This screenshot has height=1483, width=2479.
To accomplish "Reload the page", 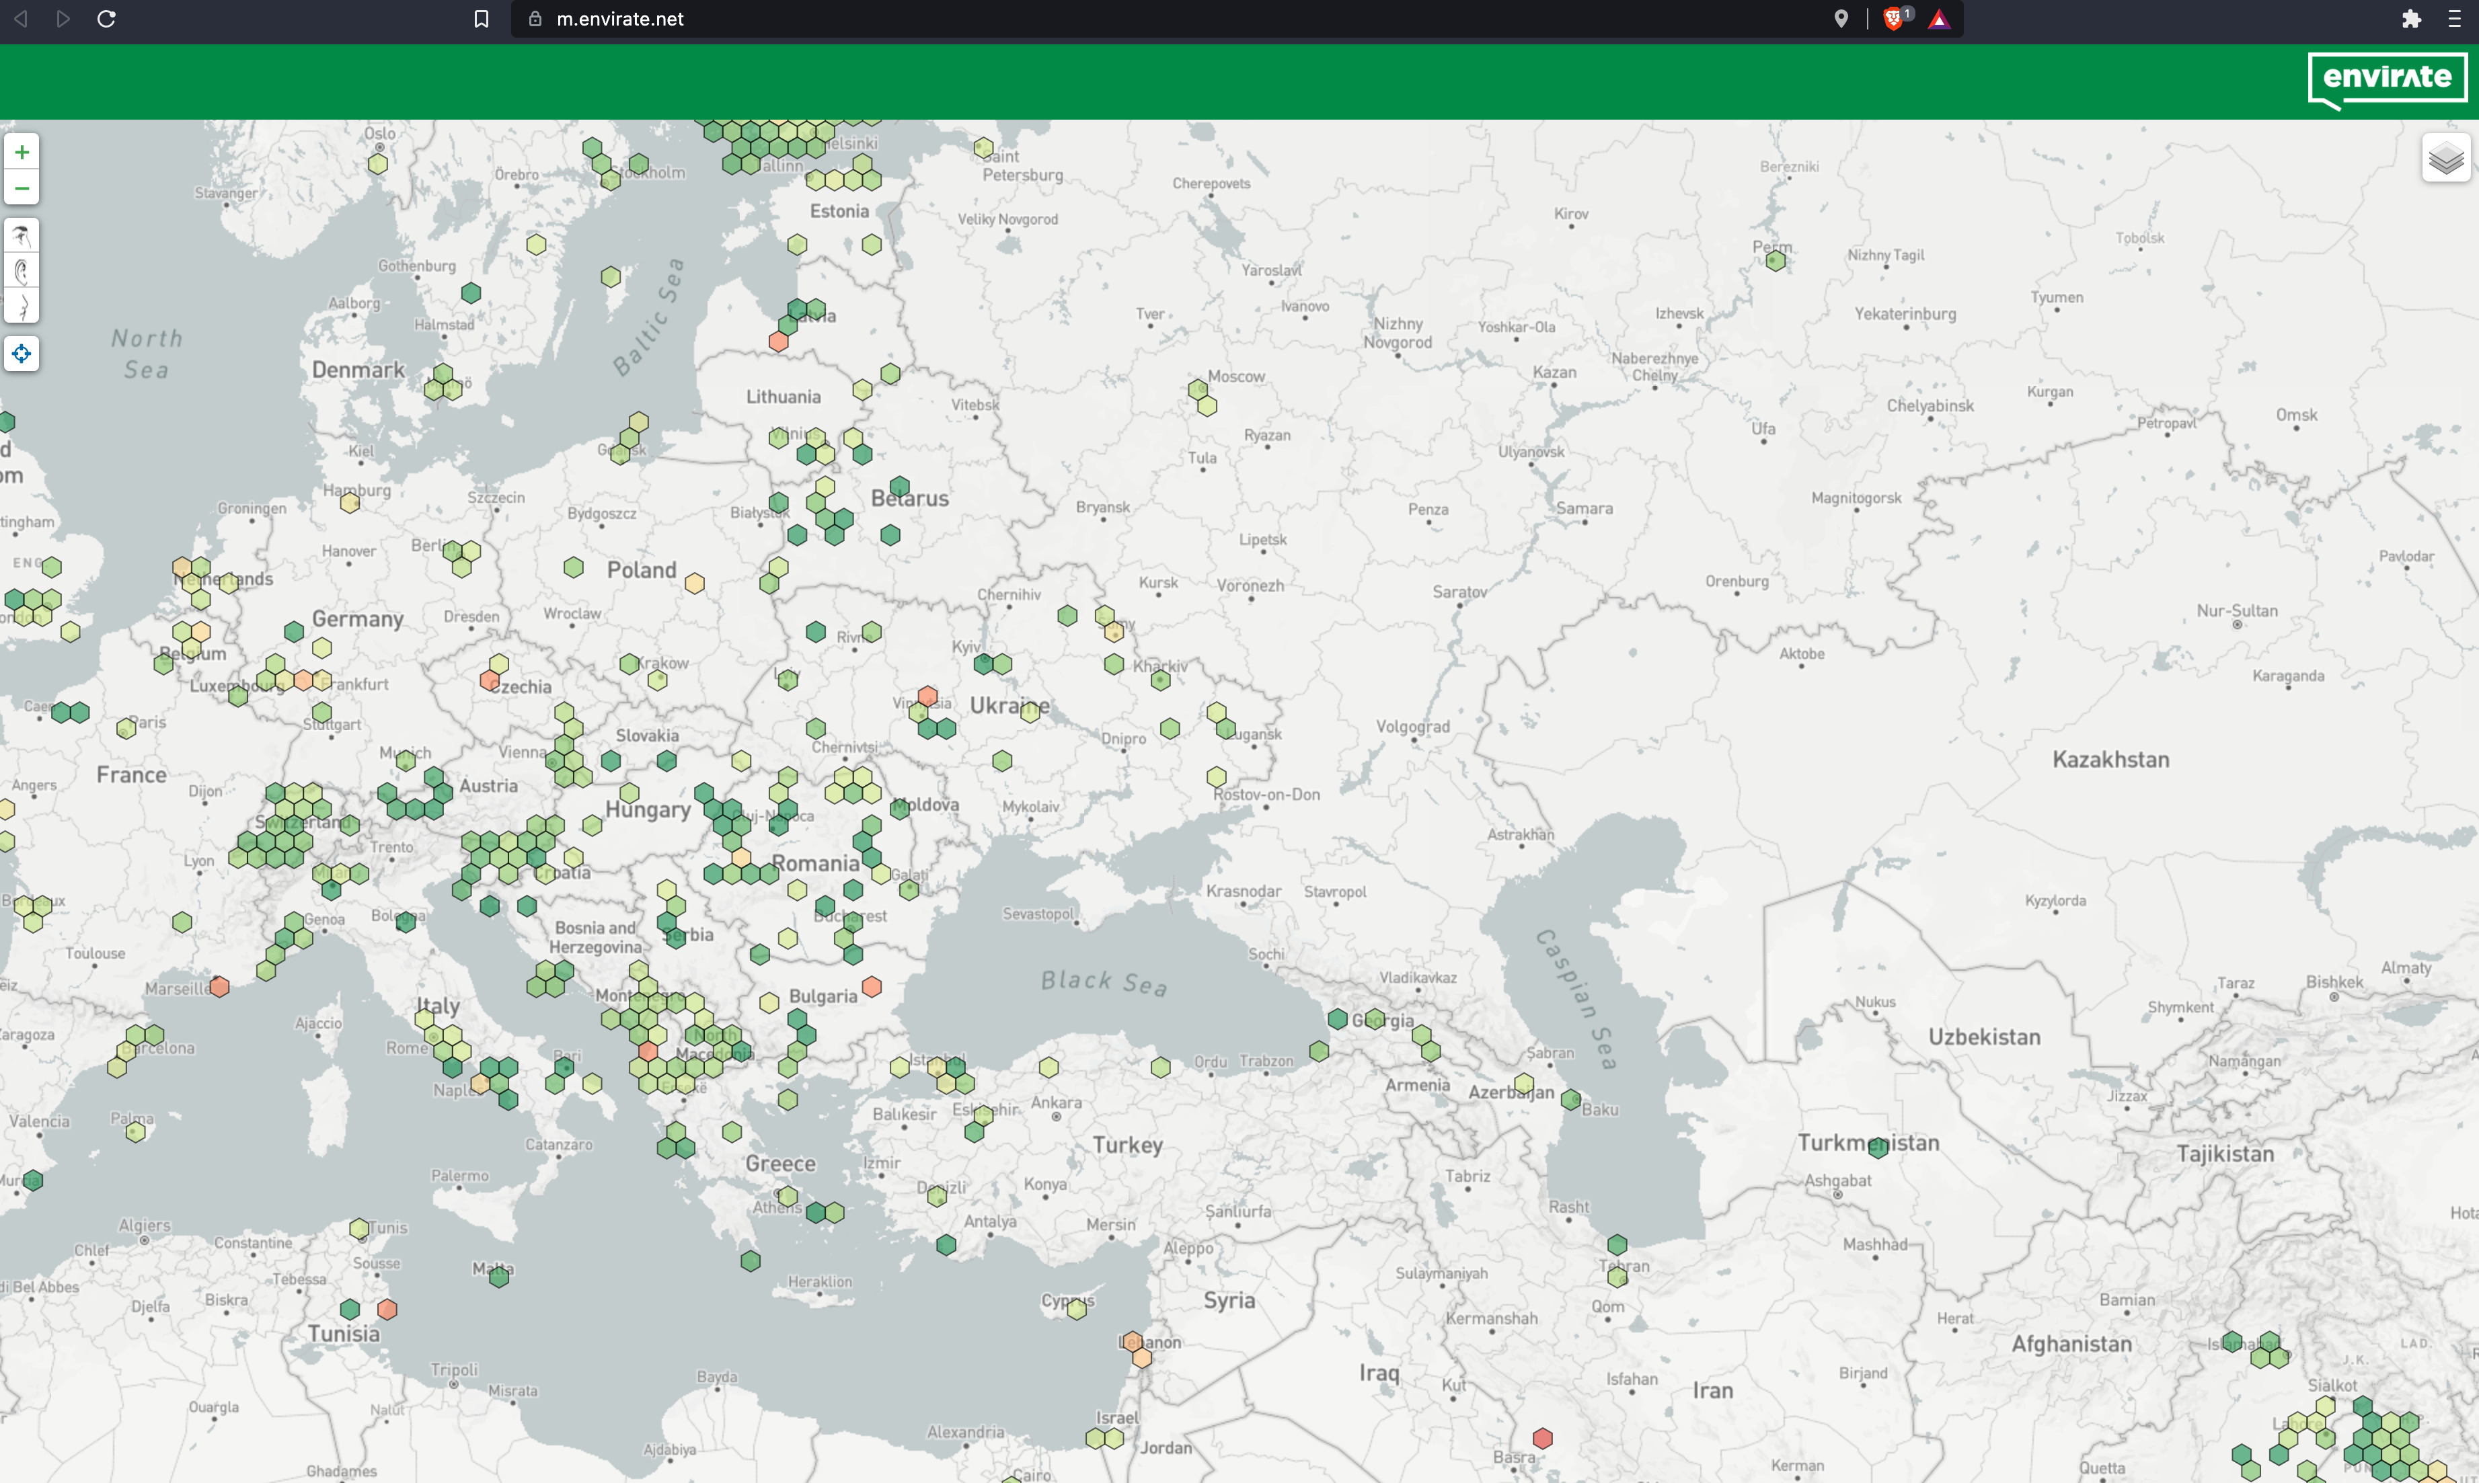I will (x=106, y=19).
